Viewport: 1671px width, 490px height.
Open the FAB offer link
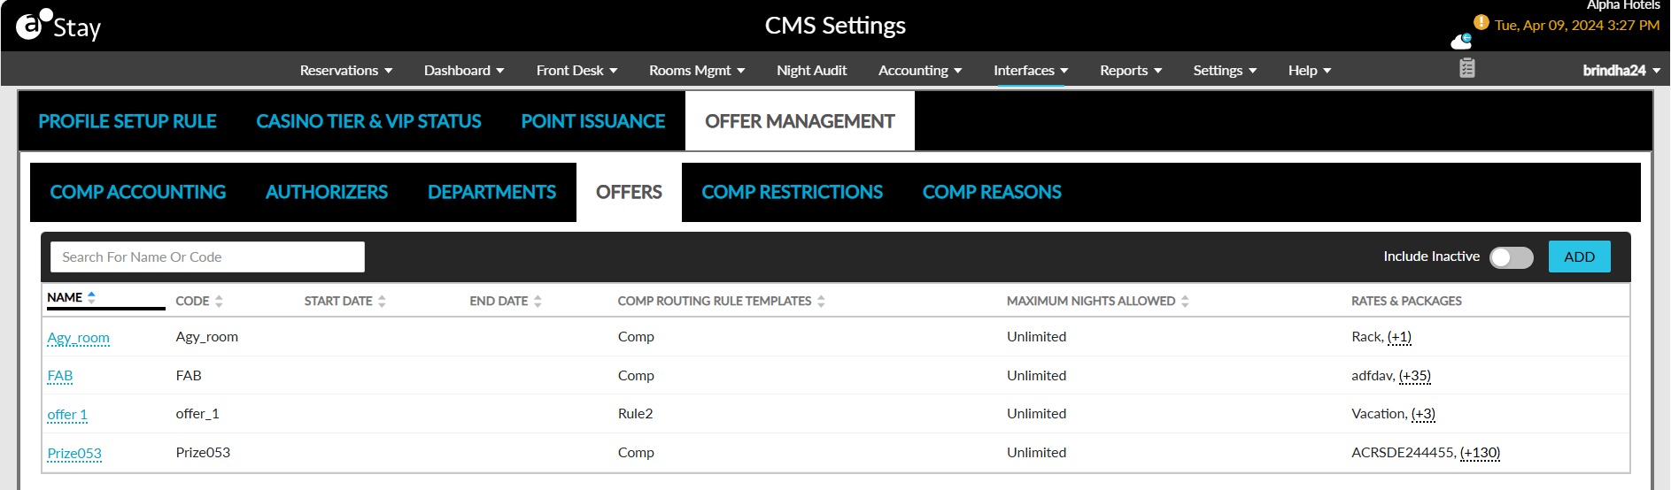[60, 376]
